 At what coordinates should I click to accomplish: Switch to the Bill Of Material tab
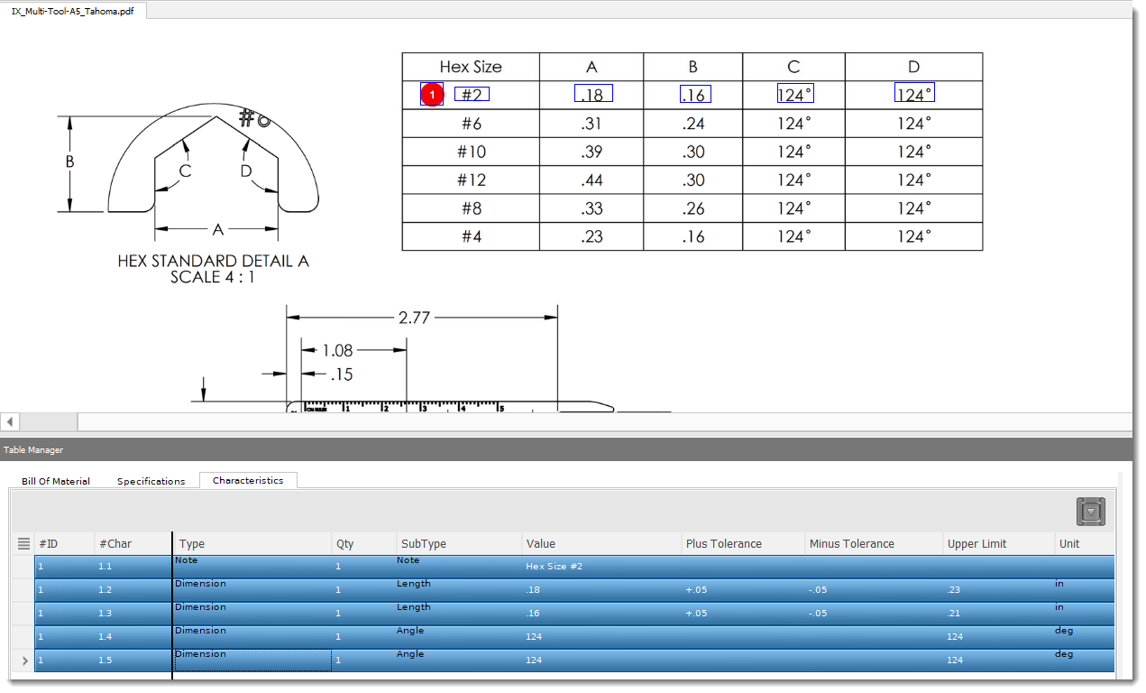pyautogui.click(x=55, y=480)
